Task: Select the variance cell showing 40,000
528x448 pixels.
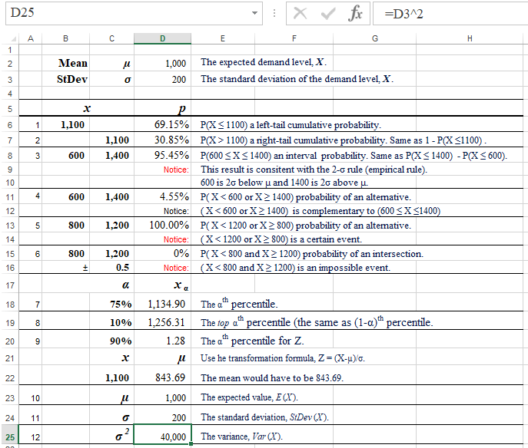Action: pyautogui.click(x=162, y=436)
